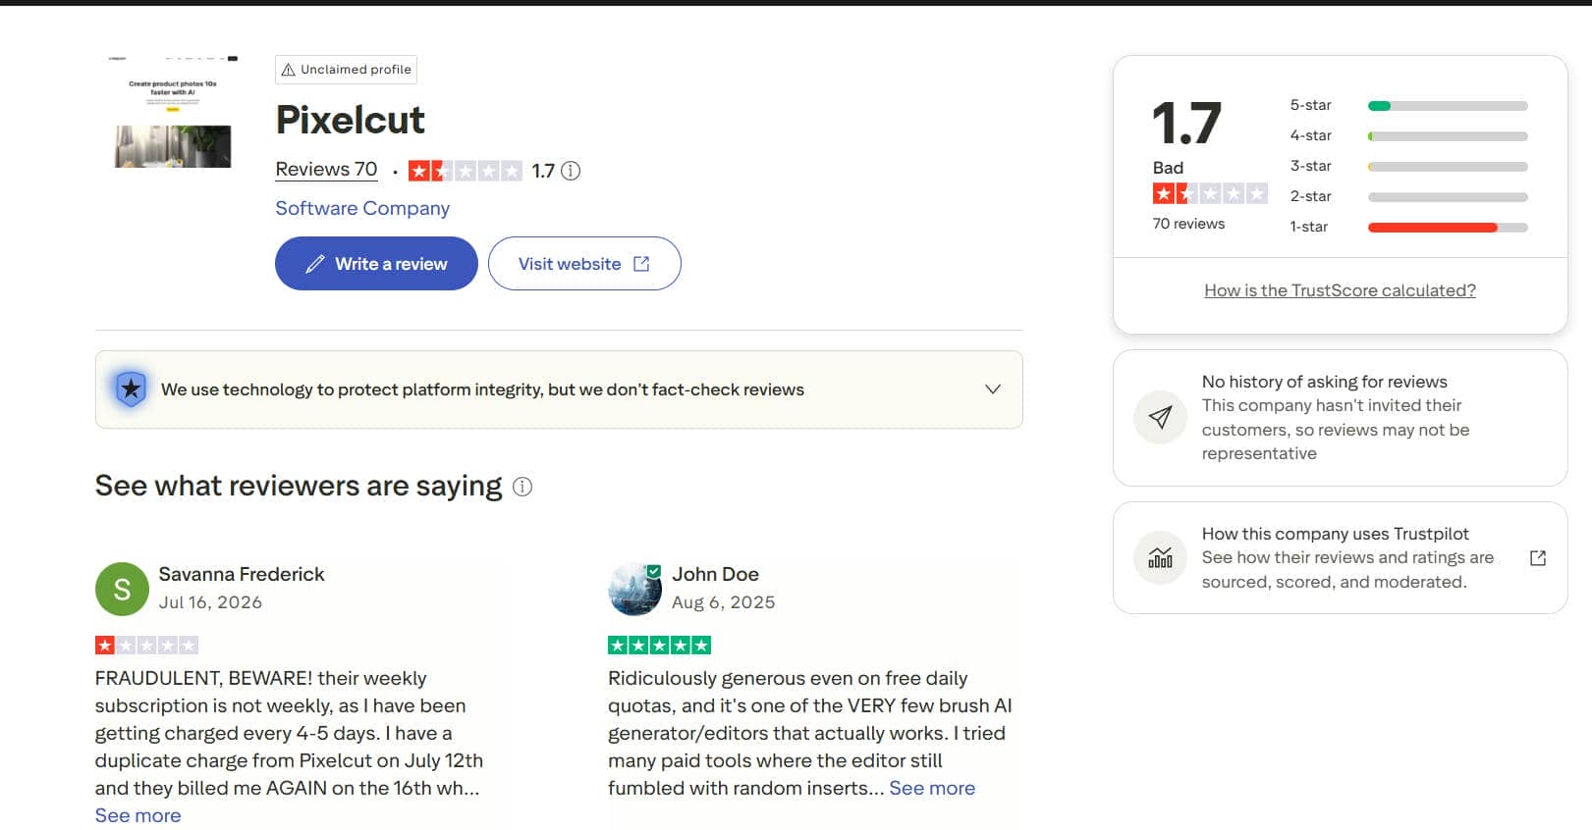Click See more on John Doe's review
The height and width of the screenshot is (830, 1592).
pos(932,788)
